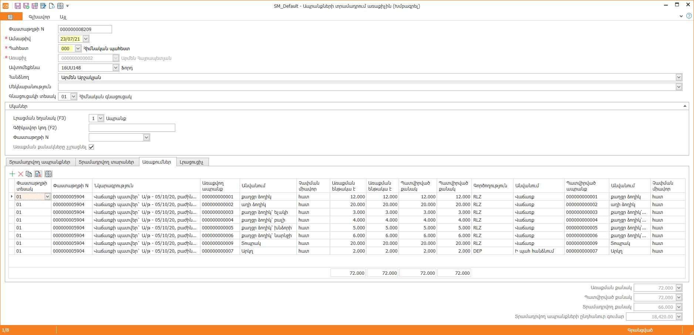
Task: Open the calculator icon in title toolbar
Action: (60, 6)
